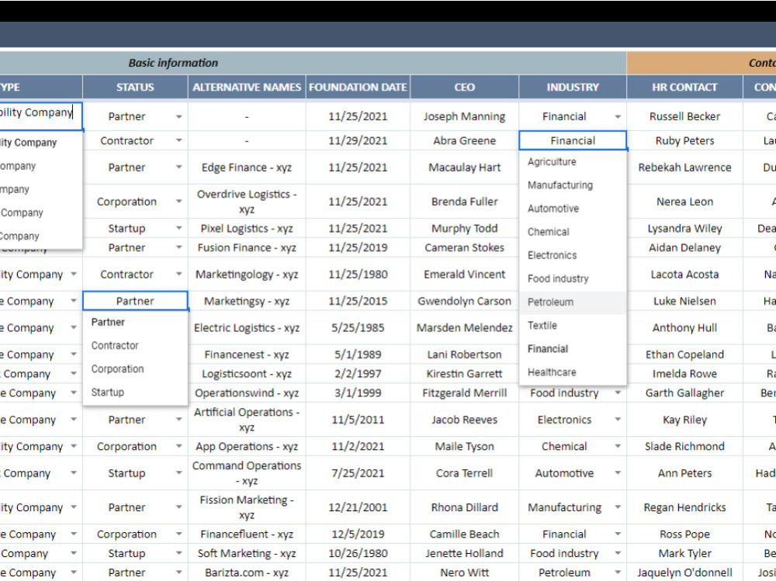This screenshot has width=776, height=581.
Task: Select the INDUSTRY column header
Action: [573, 87]
